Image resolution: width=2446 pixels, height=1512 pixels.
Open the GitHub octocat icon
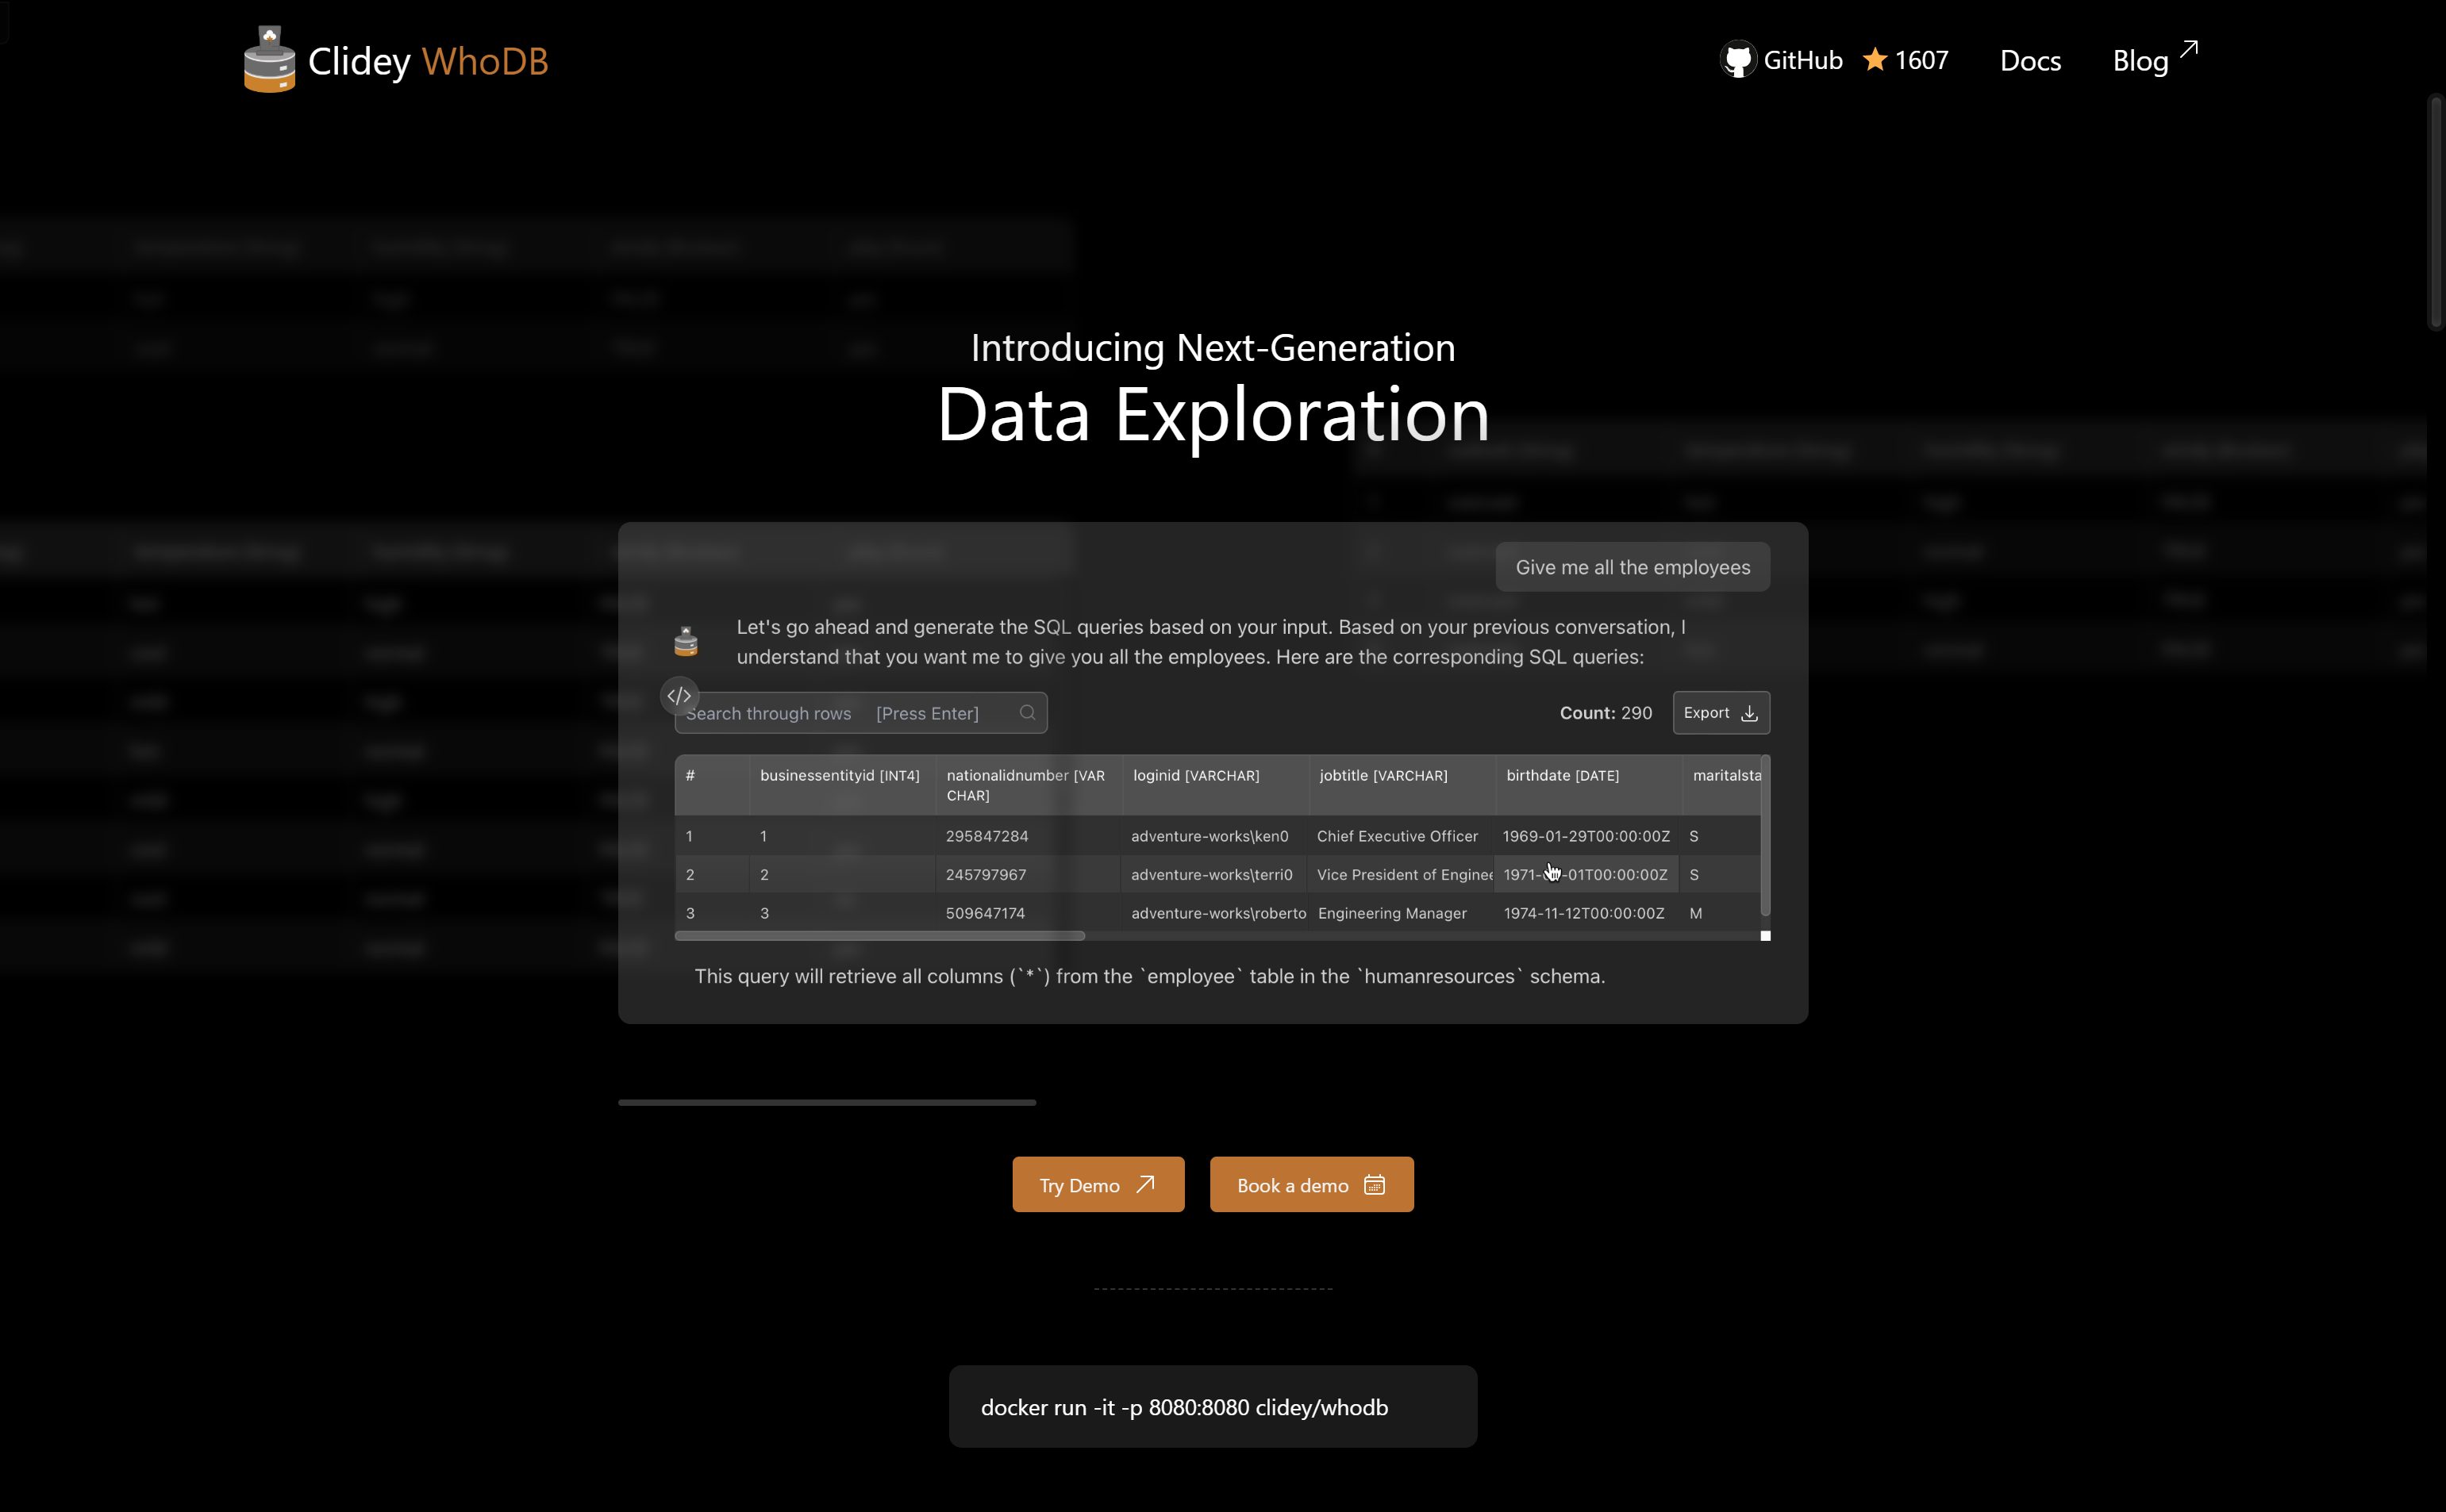coord(1738,60)
